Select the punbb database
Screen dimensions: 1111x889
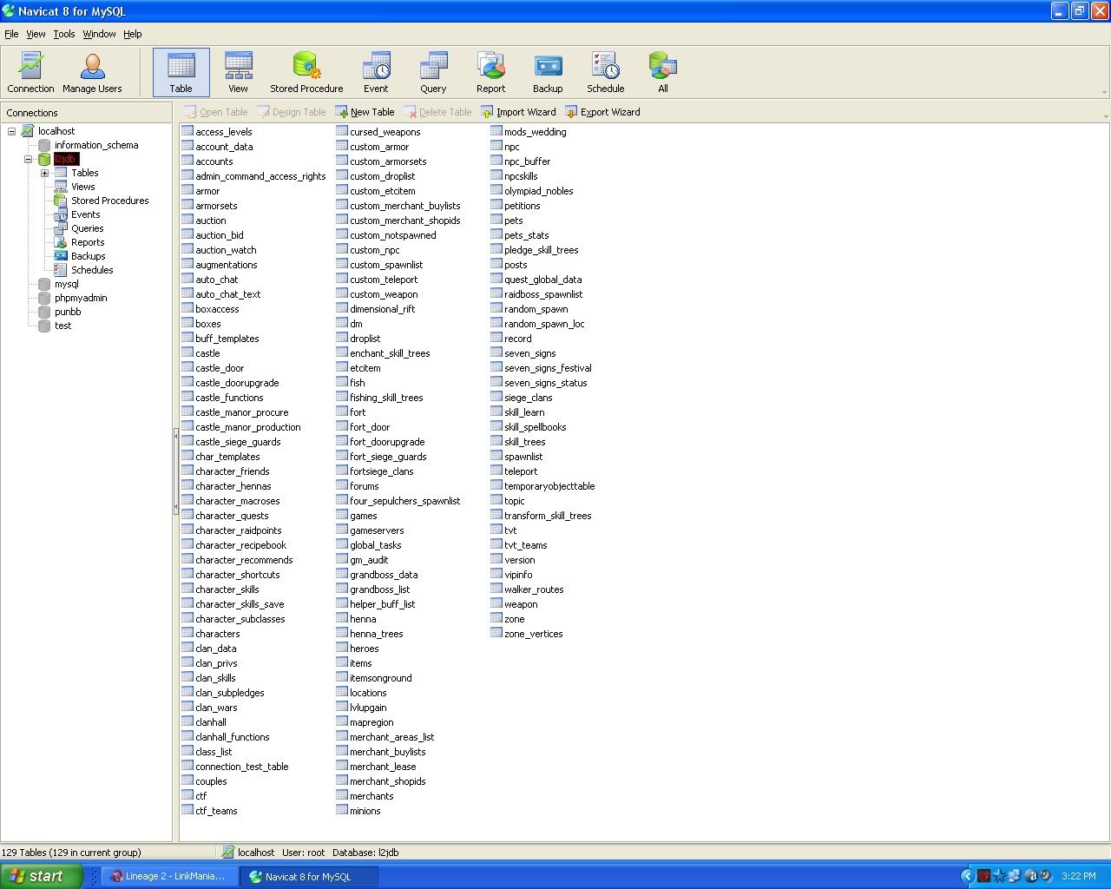coord(68,312)
